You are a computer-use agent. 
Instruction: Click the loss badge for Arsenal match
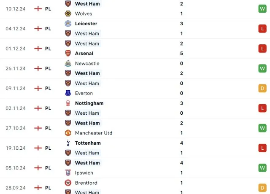pyautogui.click(x=263, y=48)
